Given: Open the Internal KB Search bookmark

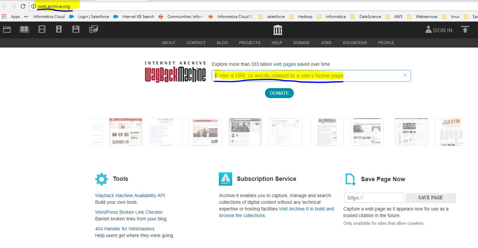Looking at the screenshot, I should click(134, 16).
